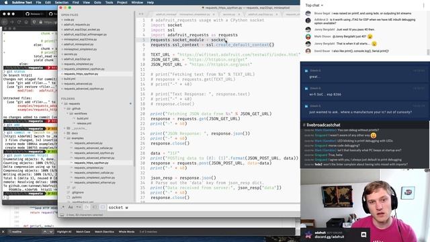Image resolution: width=430 pixels, height=242 pixels.
Task: Open requests_simpletest_cellular.py in examples
Action: tap(93, 173)
